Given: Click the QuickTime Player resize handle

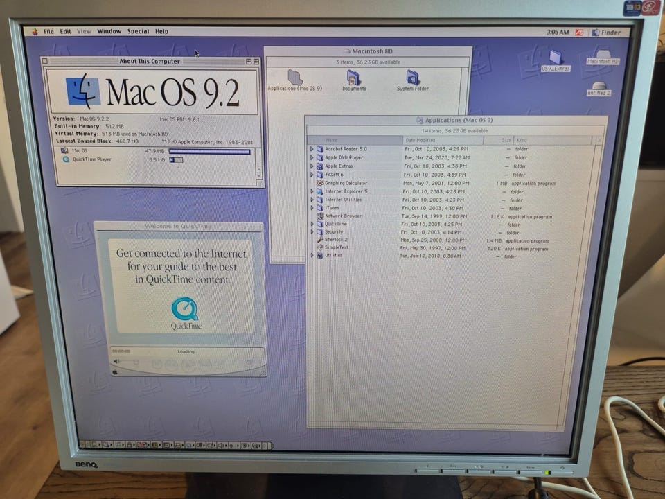Looking at the screenshot, I should pyautogui.click(x=262, y=372).
